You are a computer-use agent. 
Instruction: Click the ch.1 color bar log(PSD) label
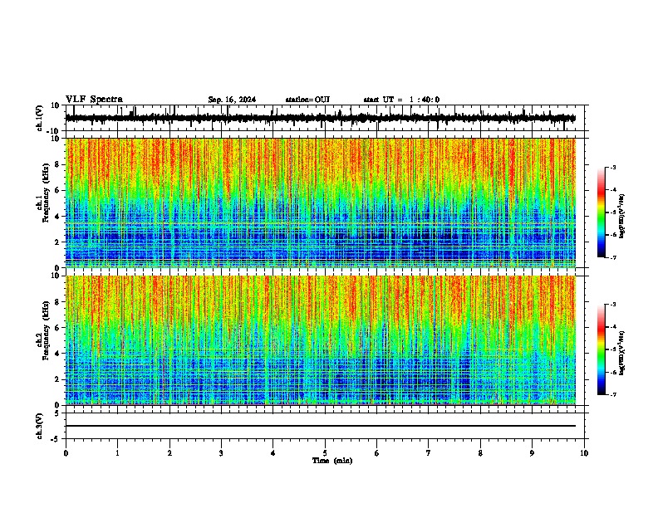click(x=622, y=217)
